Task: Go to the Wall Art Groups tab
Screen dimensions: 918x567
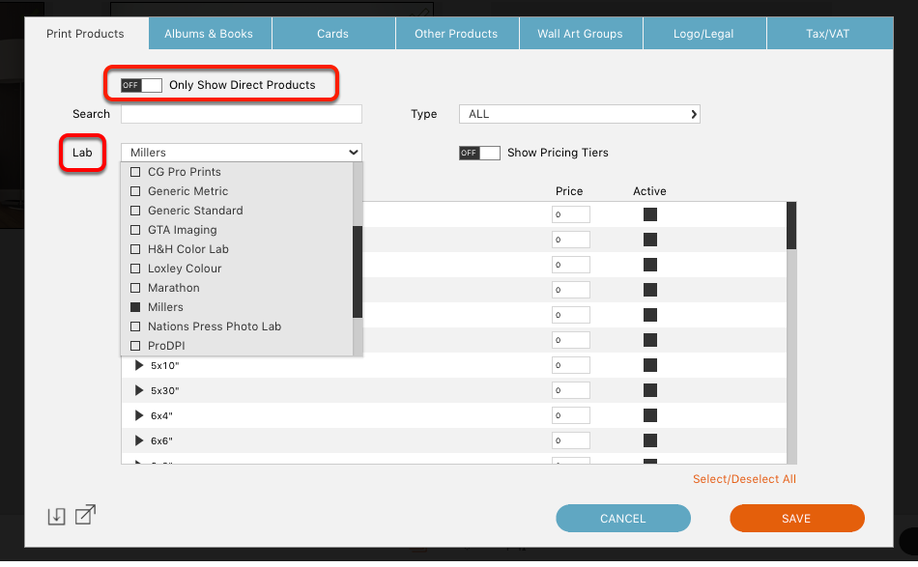Action: tap(580, 34)
